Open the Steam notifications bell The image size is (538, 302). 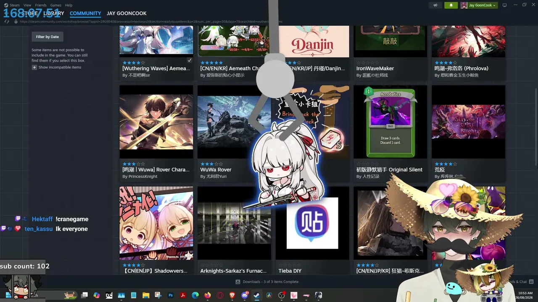tap(451, 5)
